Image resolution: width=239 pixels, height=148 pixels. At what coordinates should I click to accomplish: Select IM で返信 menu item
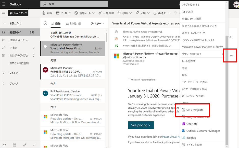pos(203,12)
